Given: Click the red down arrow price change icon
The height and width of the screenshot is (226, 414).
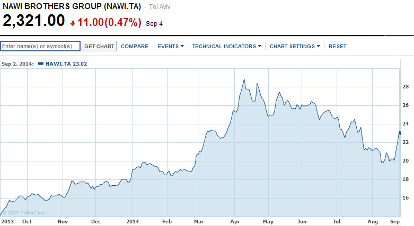Looking at the screenshot, I should (x=73, y=23).
